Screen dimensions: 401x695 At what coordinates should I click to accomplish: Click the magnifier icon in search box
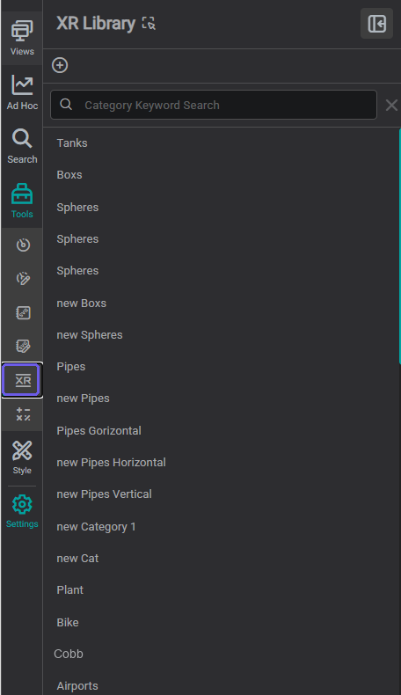point(66,105)
